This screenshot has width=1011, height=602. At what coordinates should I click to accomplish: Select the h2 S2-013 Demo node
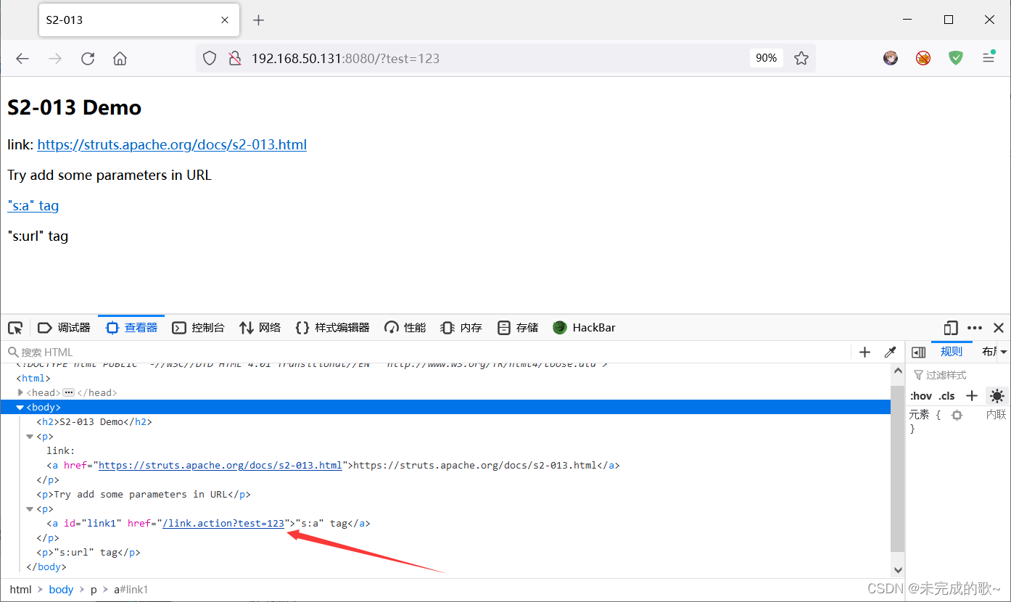94,421
